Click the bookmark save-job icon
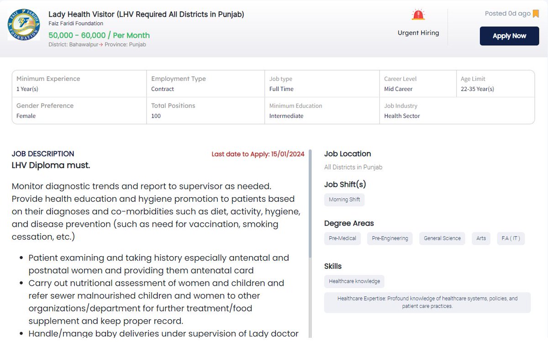The image size is (548, 342). pyautogui.click(x=536, y=14)
